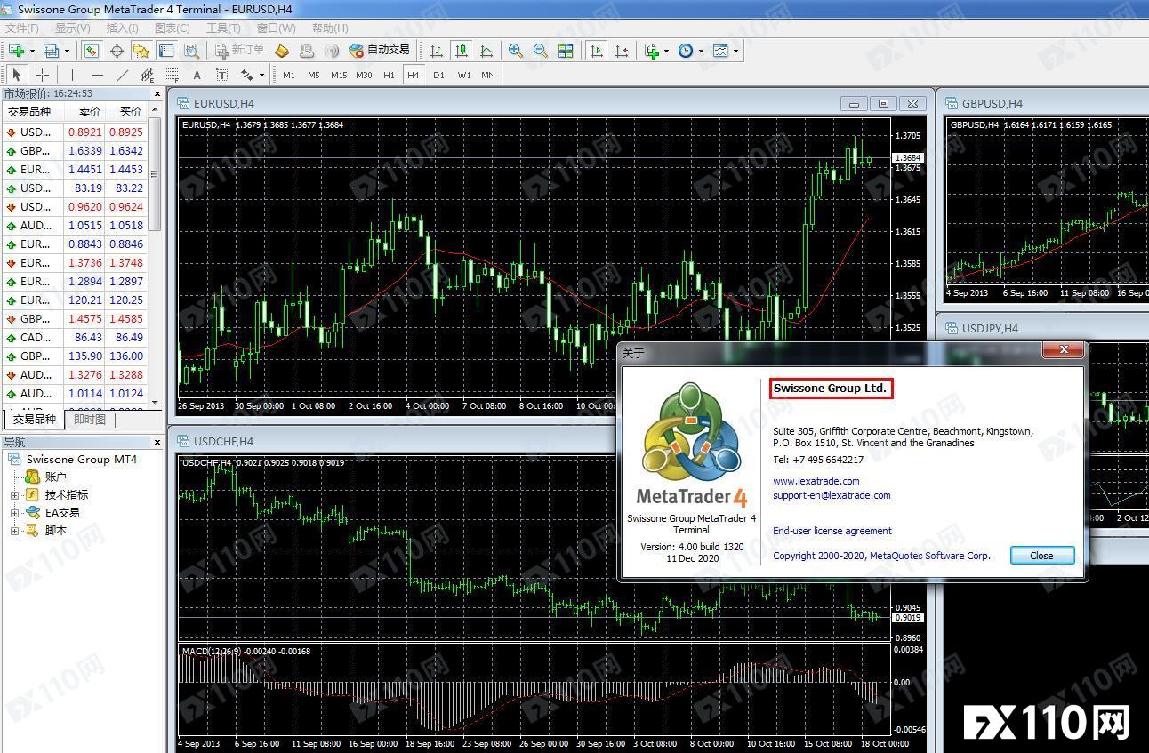Click Close in the About dialog
Image resolution: width=1149 pixels, height=753 pixels.
(1041, 556)
